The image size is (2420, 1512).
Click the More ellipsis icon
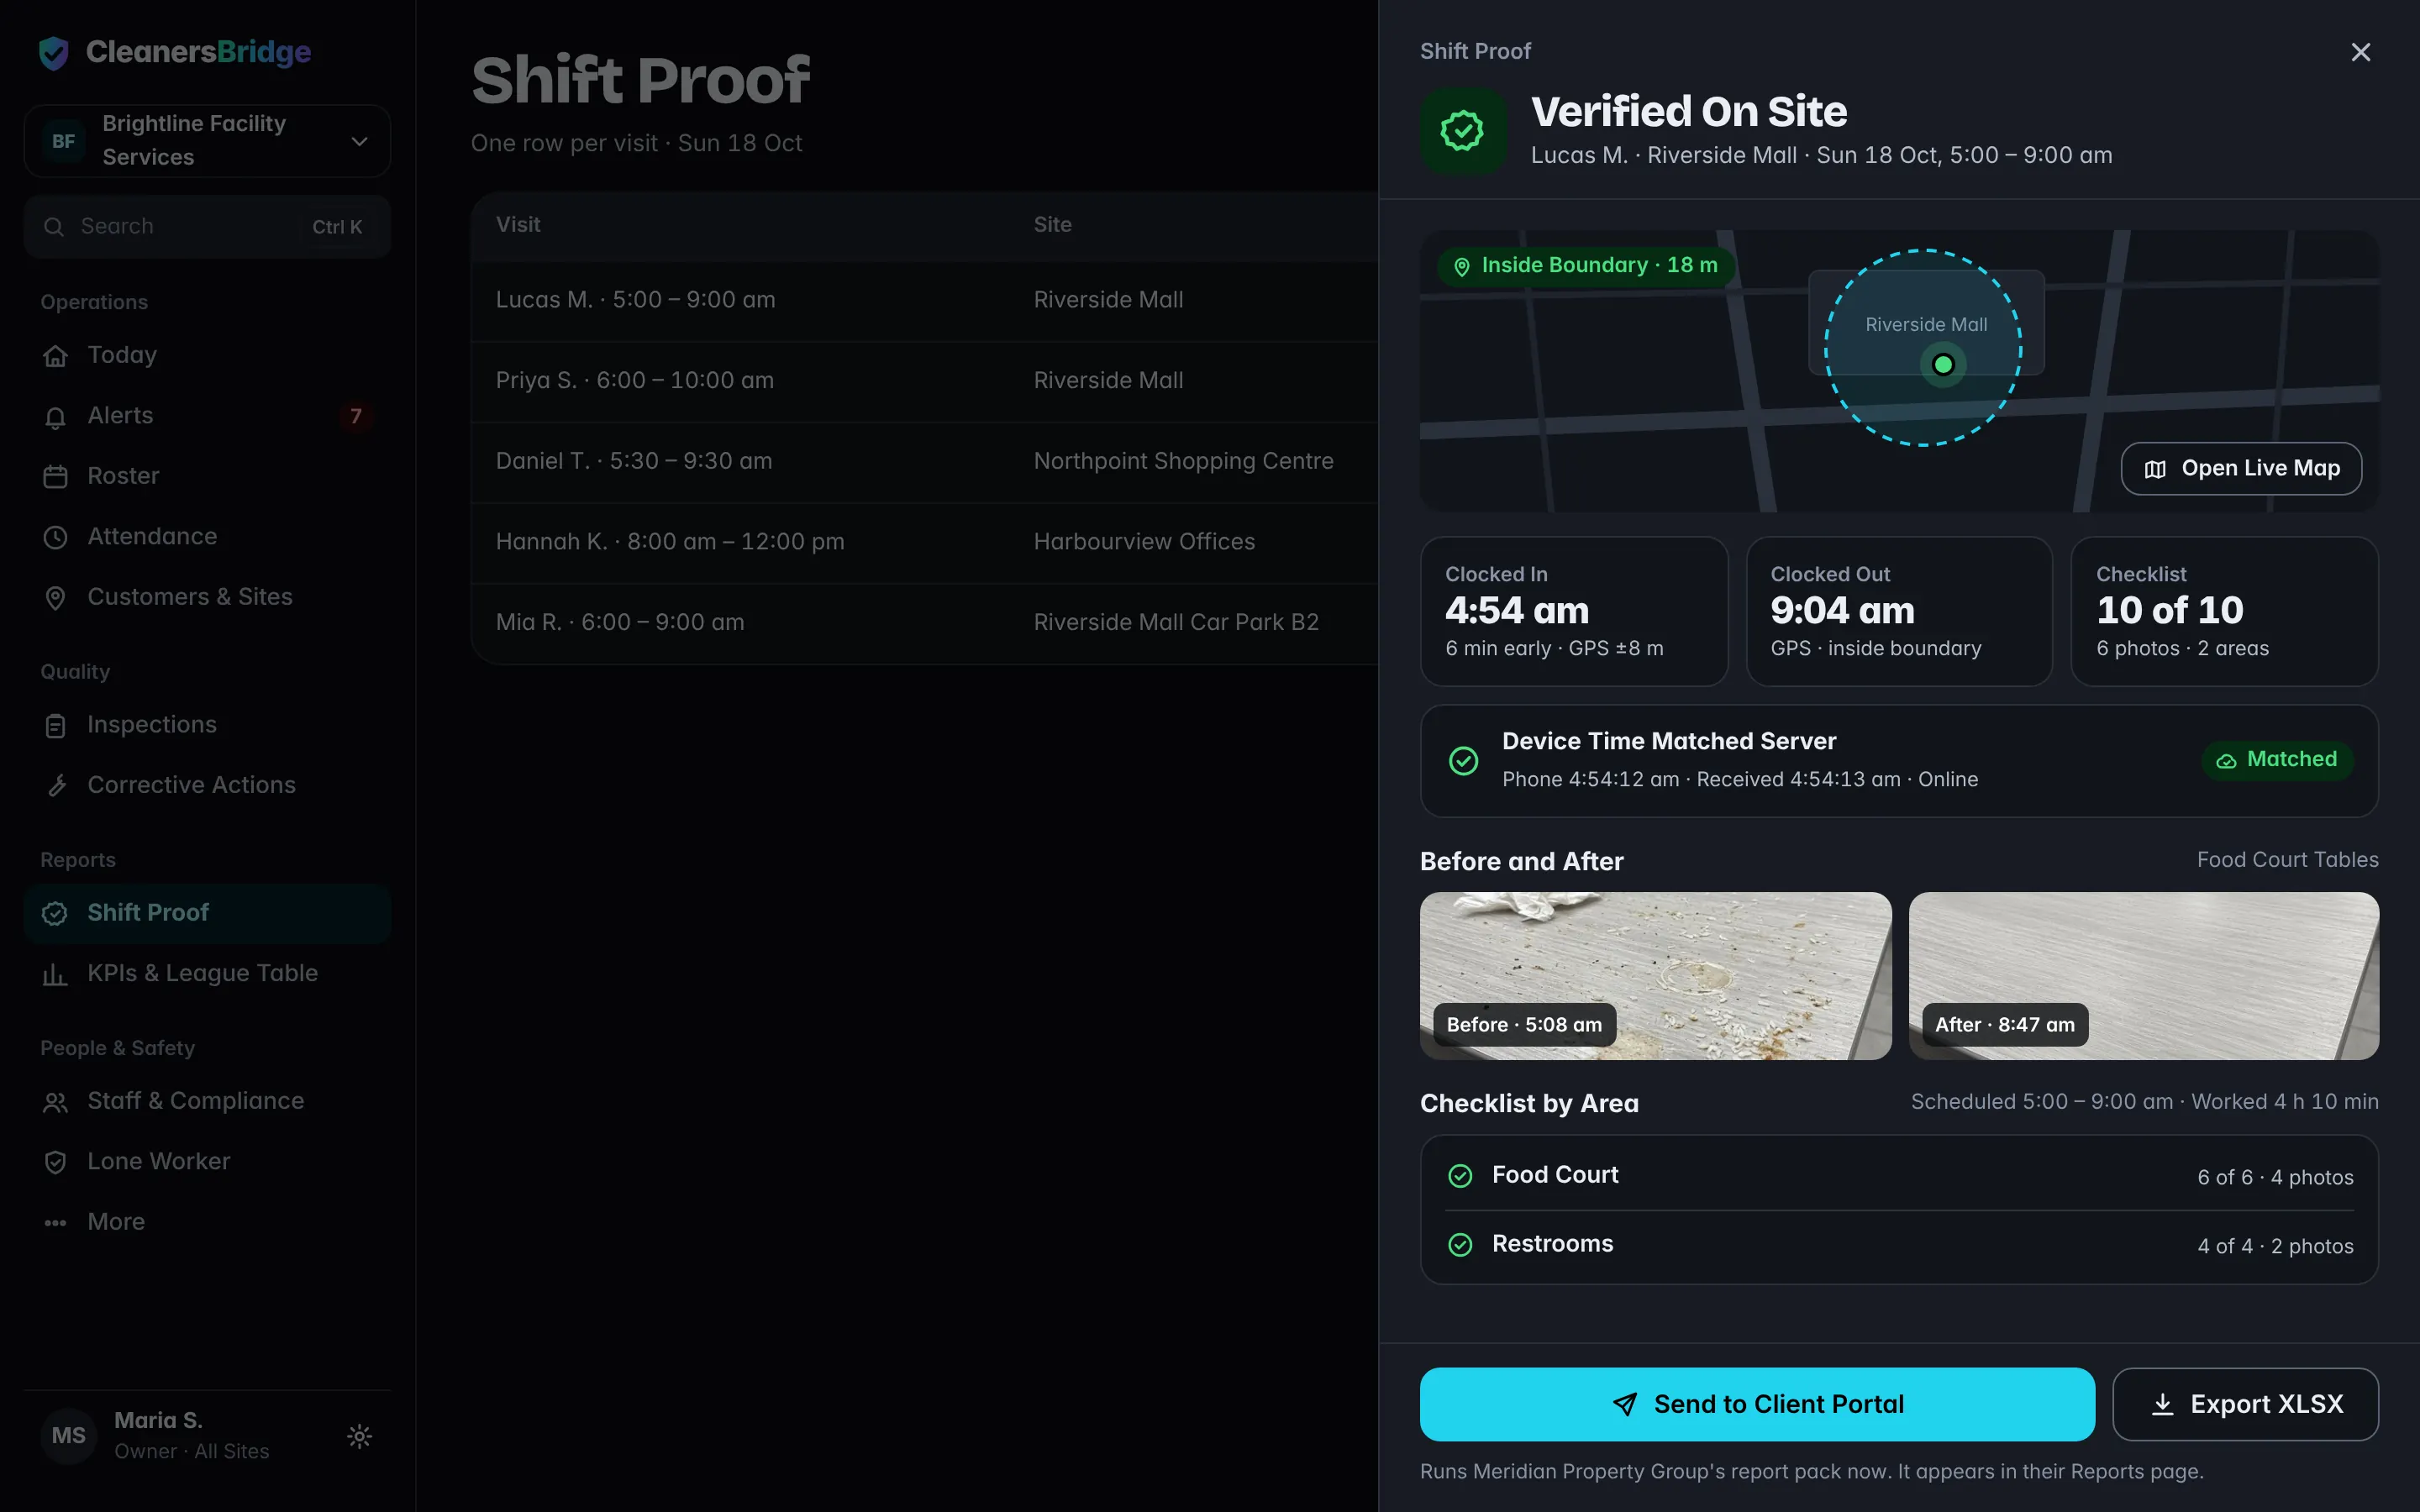click(56, 1223)
